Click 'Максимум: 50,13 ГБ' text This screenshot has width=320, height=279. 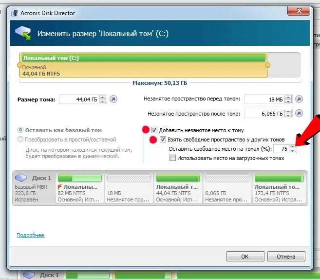[160, 83]
